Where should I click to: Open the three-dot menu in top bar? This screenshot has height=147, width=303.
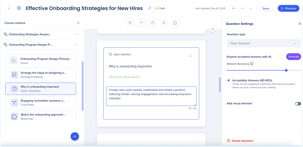[x=251, y=8]
